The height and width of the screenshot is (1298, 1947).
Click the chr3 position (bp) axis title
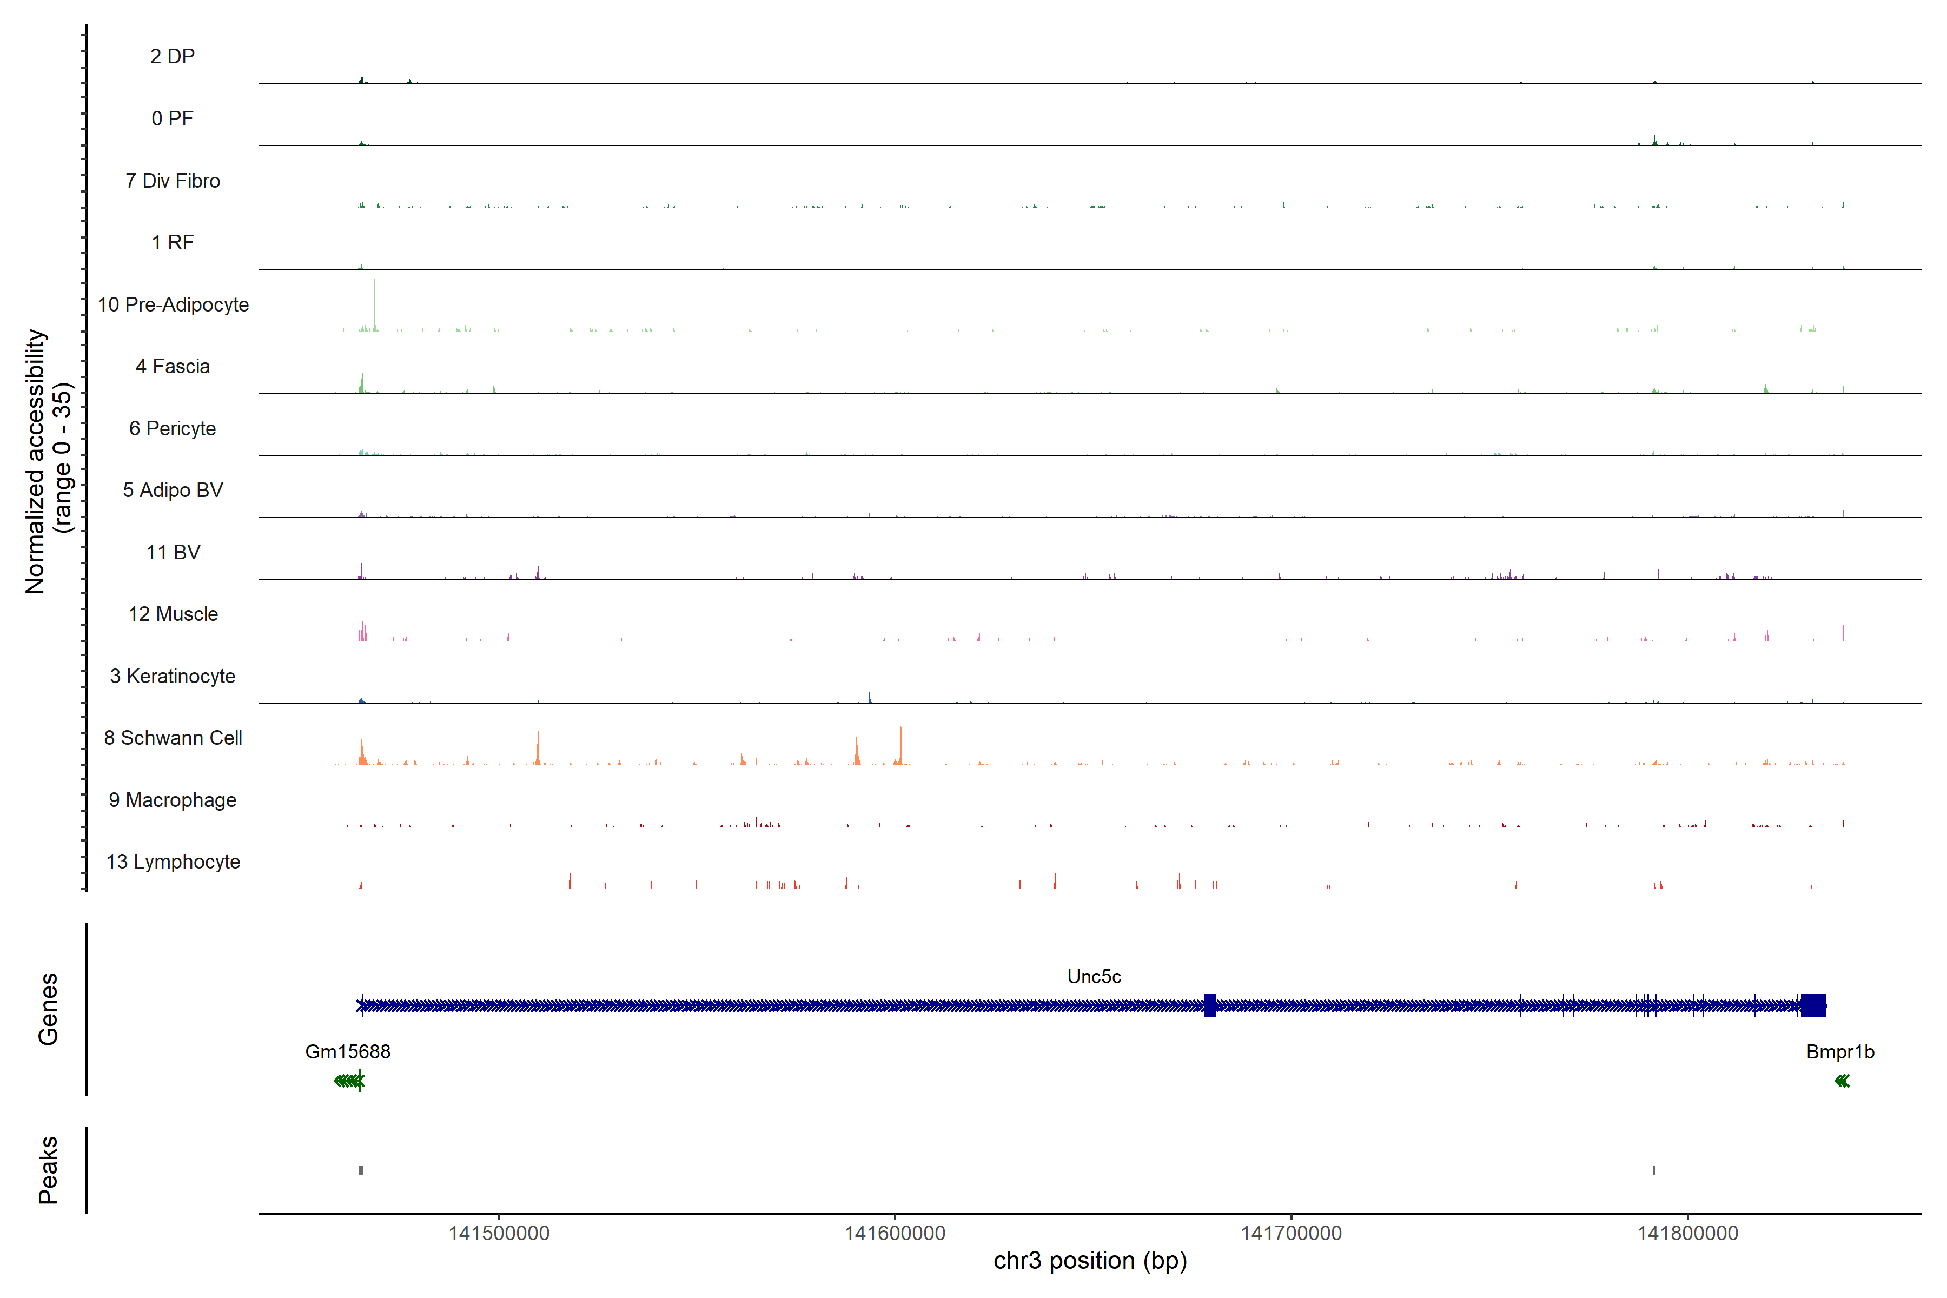(x=1089, y=1261)
